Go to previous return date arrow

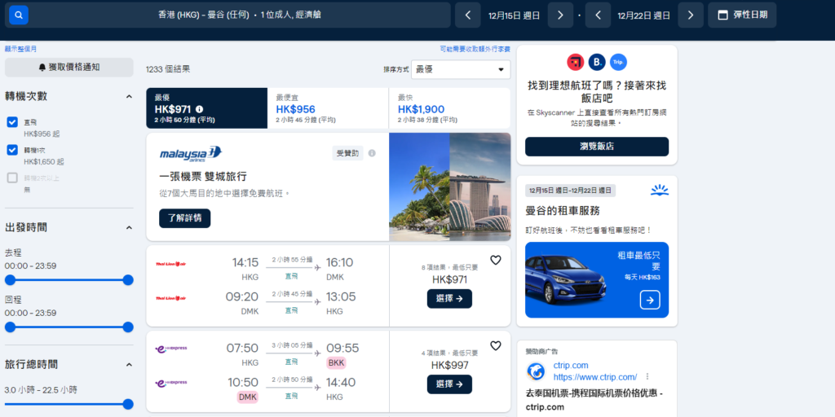[598, 15]
